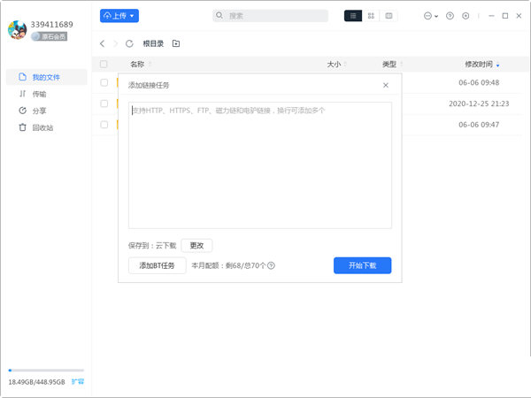Open the Upload dropdown button

pos(119,16)
